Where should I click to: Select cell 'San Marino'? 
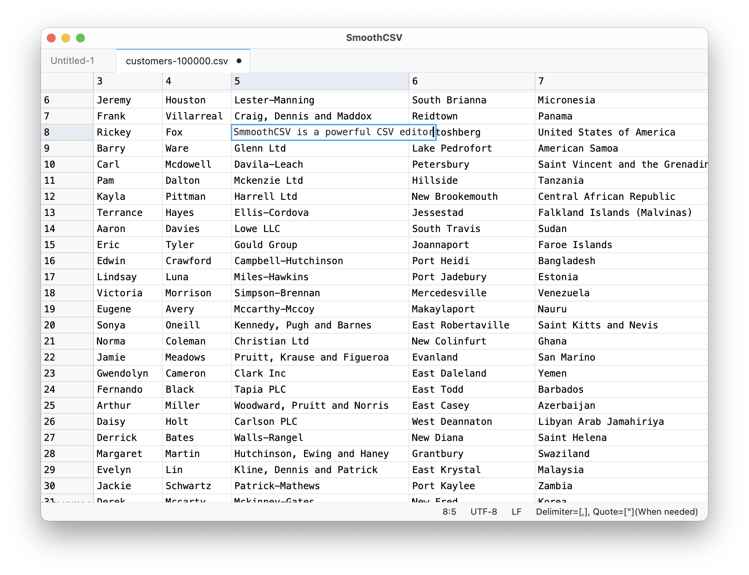pyautogui.click(x=621, y=357)
